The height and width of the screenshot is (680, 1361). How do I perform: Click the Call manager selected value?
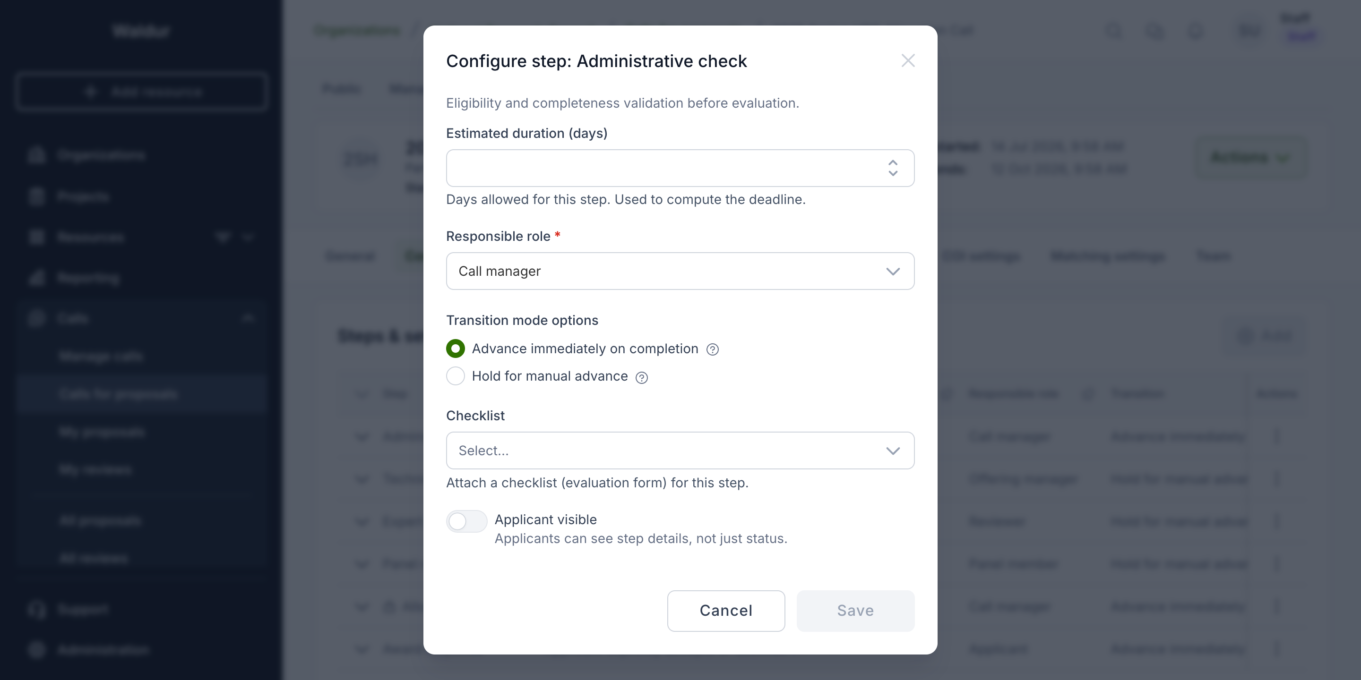(x=500, y=271)
